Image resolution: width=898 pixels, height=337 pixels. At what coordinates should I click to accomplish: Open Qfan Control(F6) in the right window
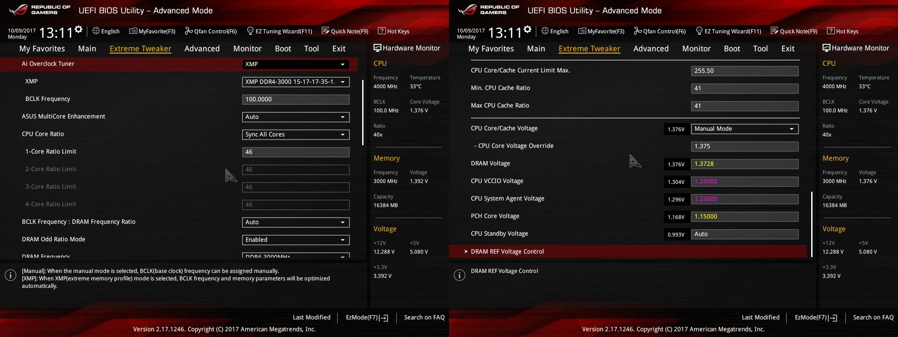(x=660, y=31)
